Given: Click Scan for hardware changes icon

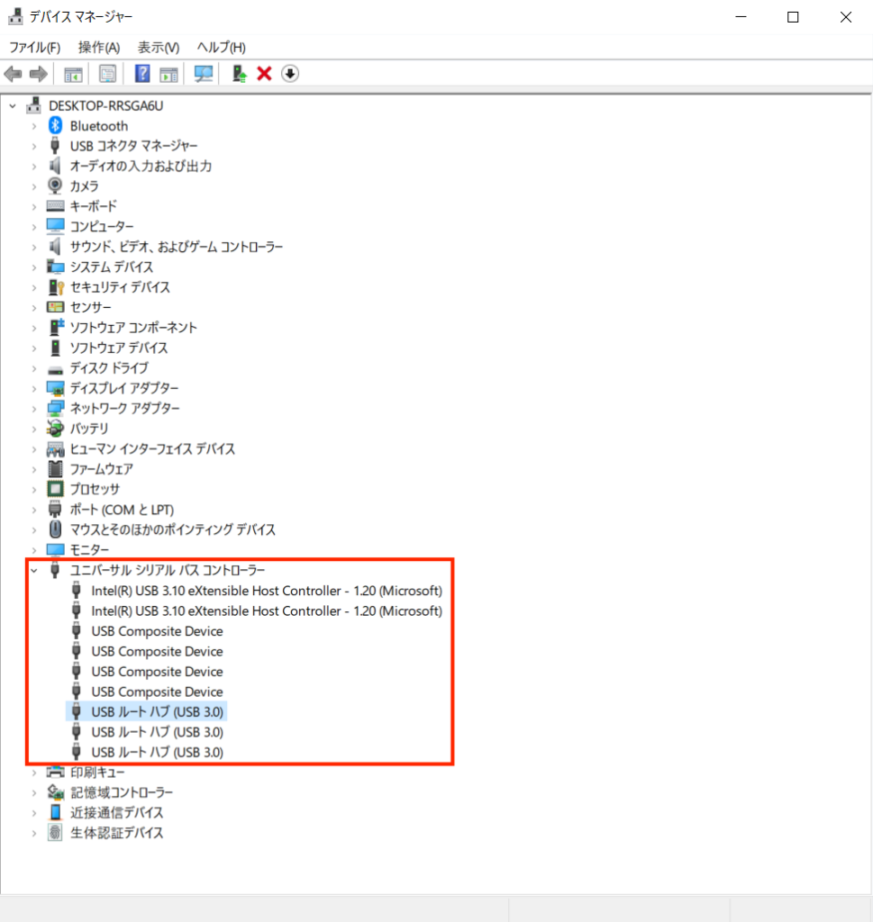Looking at the screenshot, I should 204,74.
